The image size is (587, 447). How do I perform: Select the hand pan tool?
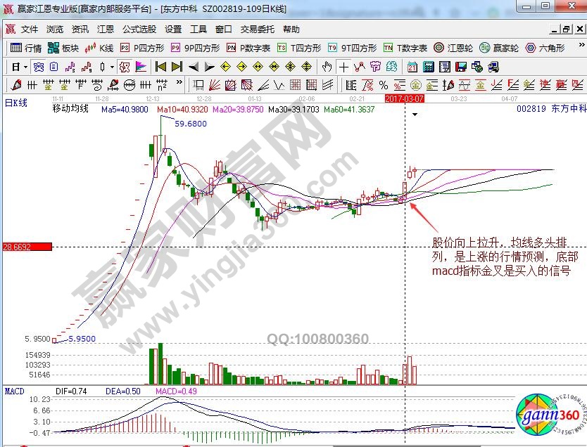[x=327, y=67]
